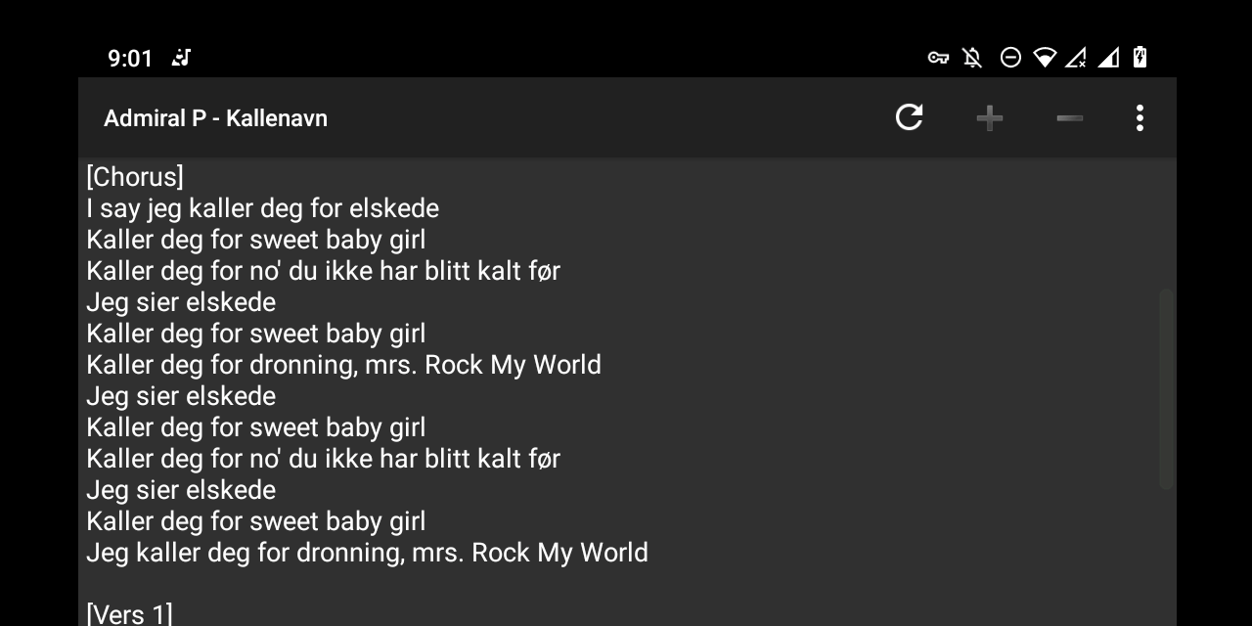Tap the 9:01 clock display
The width and height of the screenshot is (1252, 626).
pyautogui.click(x=130, y=58)
